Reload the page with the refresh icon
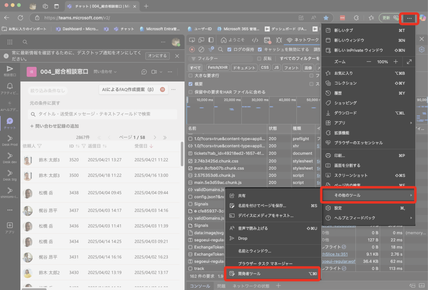 [20, 18]
